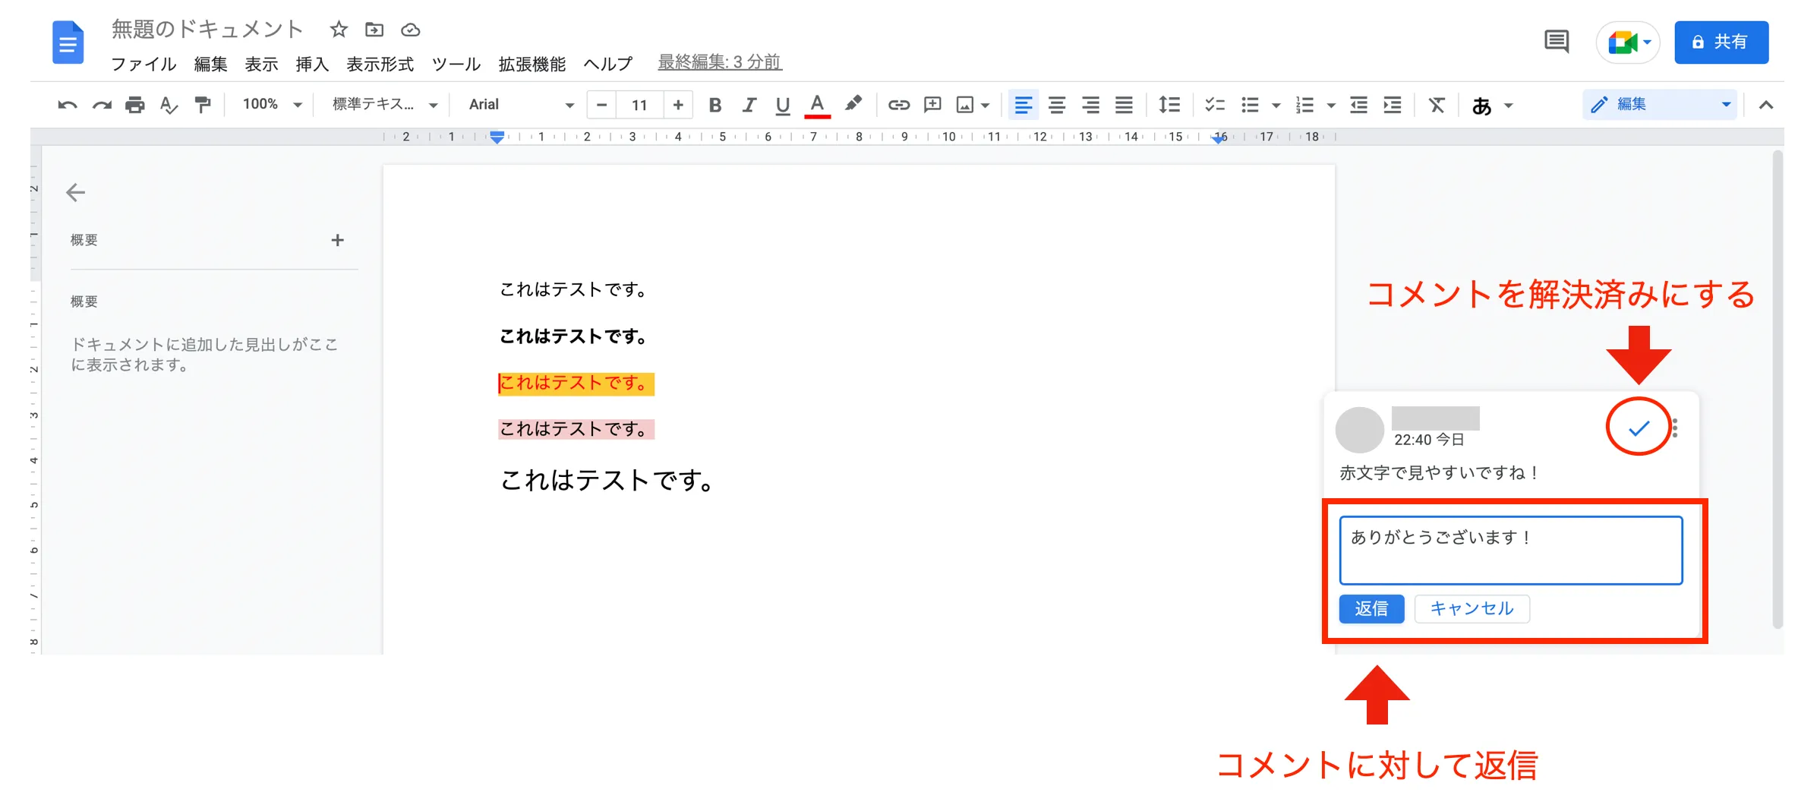Close outline panel with back arrow
The image size is (1798, 805).
click(75, 193)
